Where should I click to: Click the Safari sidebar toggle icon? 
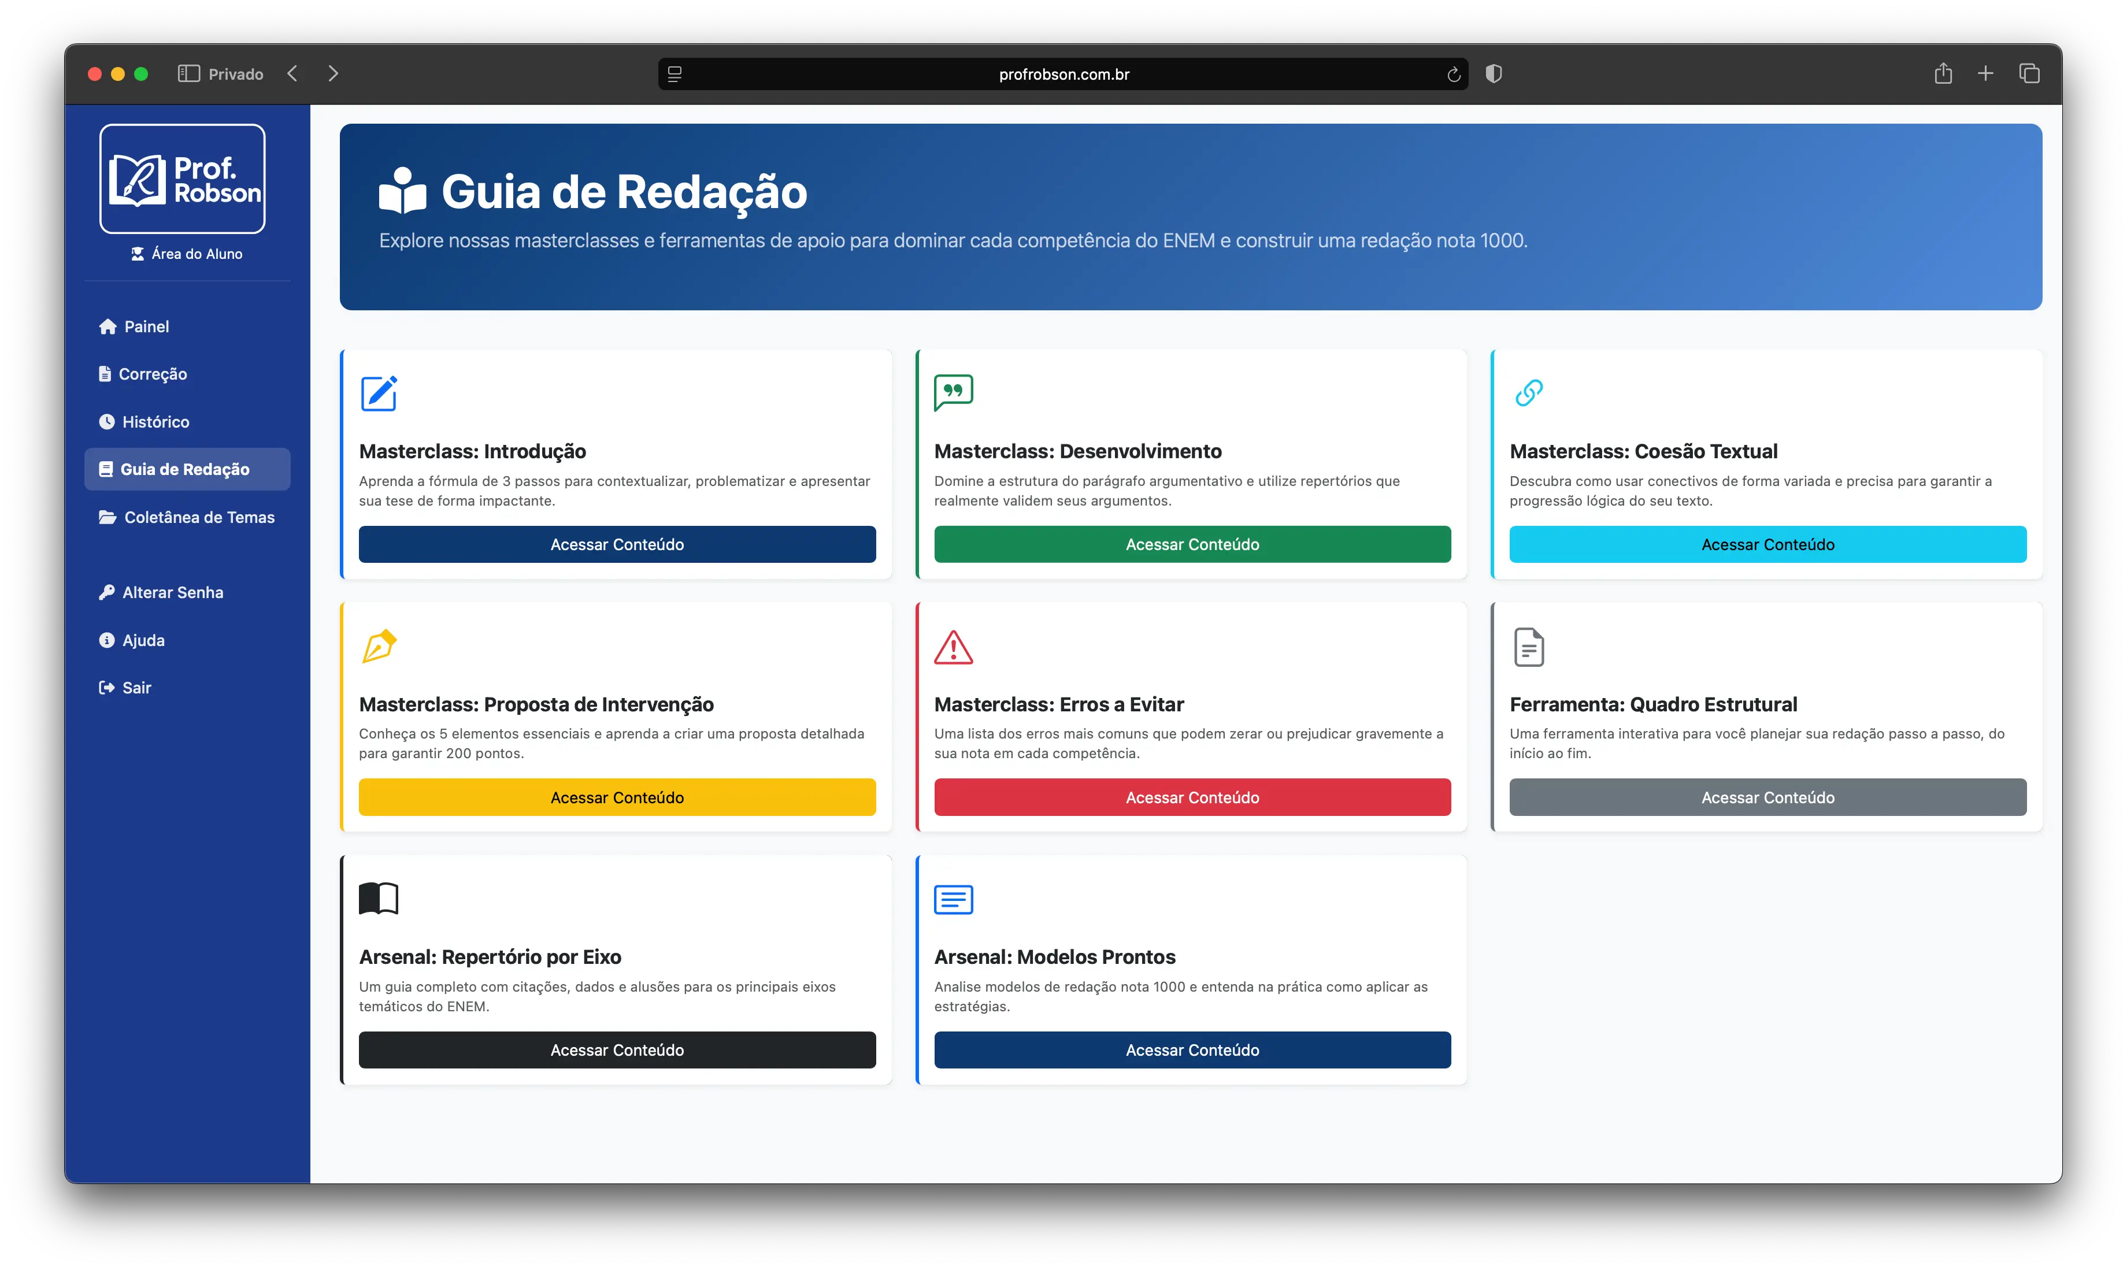click(x=189, y=73)
